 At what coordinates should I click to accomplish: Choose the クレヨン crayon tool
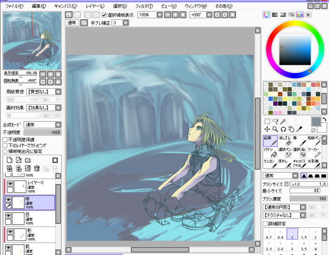270,164
